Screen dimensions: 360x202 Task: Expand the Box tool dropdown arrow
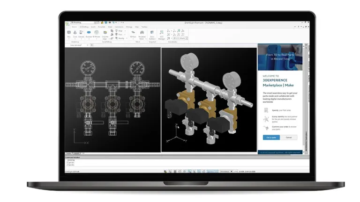click(69, 39)
